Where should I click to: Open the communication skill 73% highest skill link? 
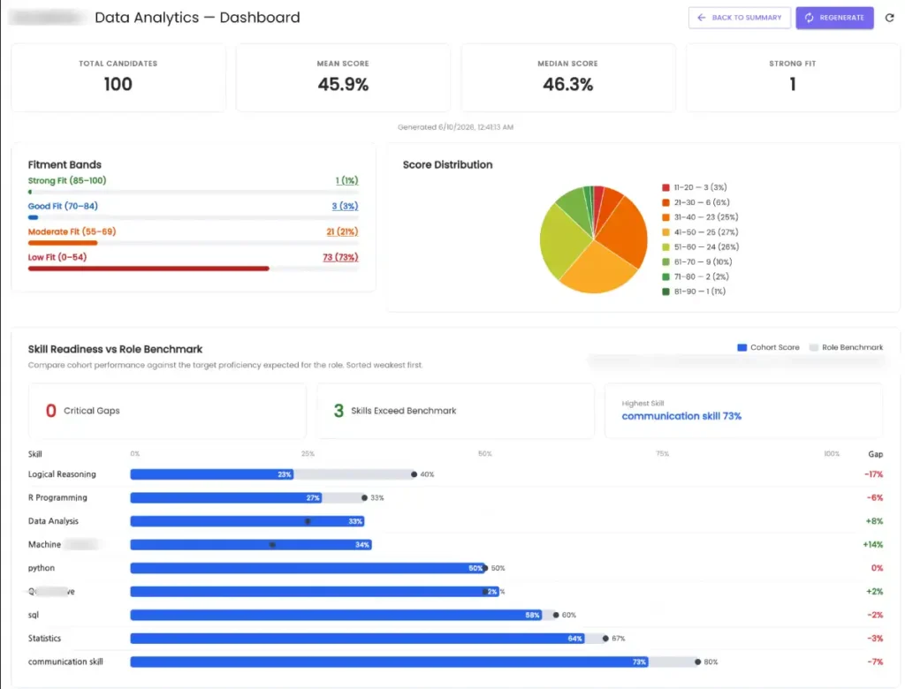681,416
